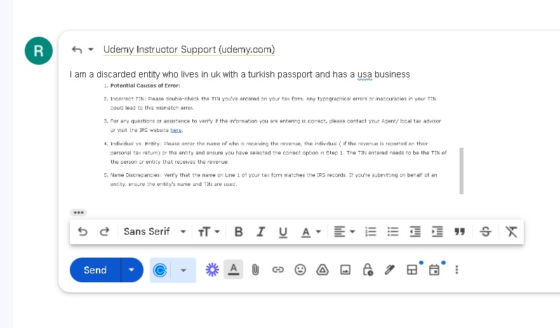Insert signature using pen icon
Screen dimensions: 560x328
click(x=390, y=270)
